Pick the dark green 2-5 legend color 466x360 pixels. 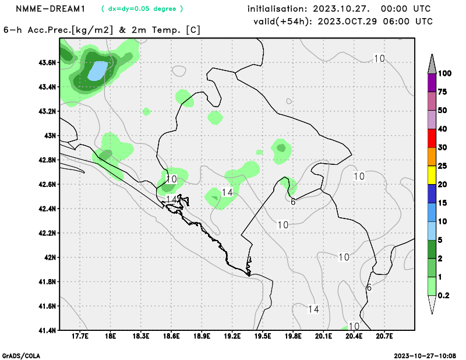(432, 249)
